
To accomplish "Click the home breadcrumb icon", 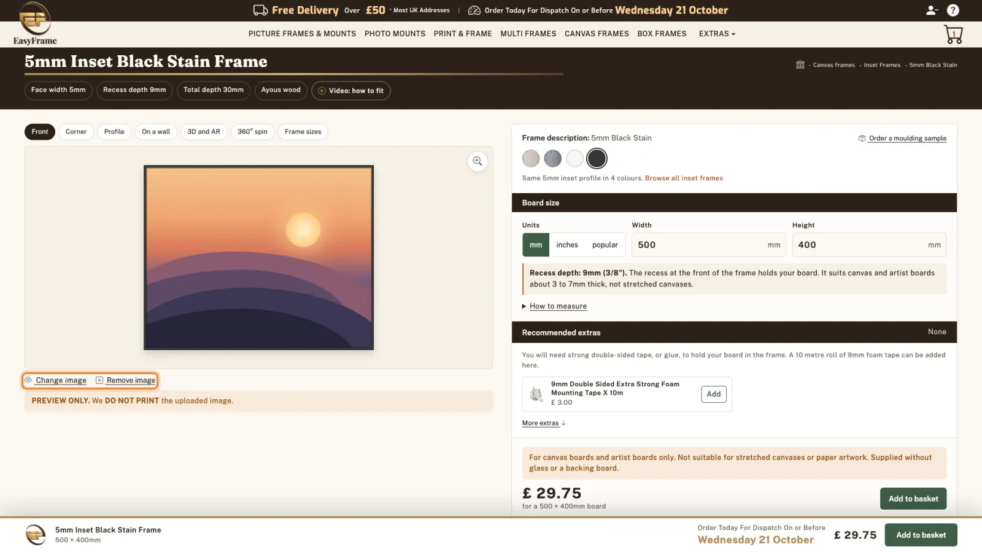I will (x=800, y=64).
